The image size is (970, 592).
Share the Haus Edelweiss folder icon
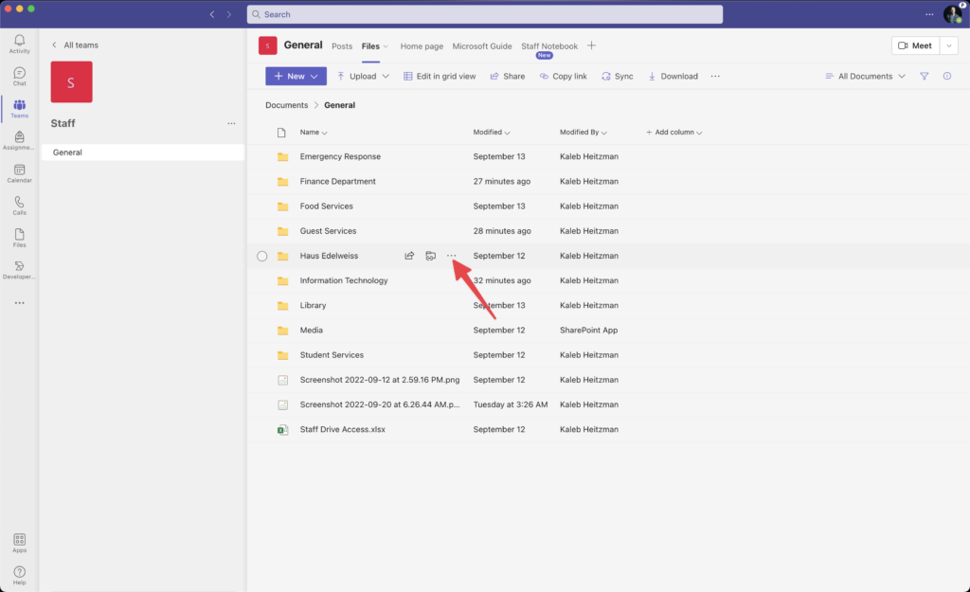409,256
